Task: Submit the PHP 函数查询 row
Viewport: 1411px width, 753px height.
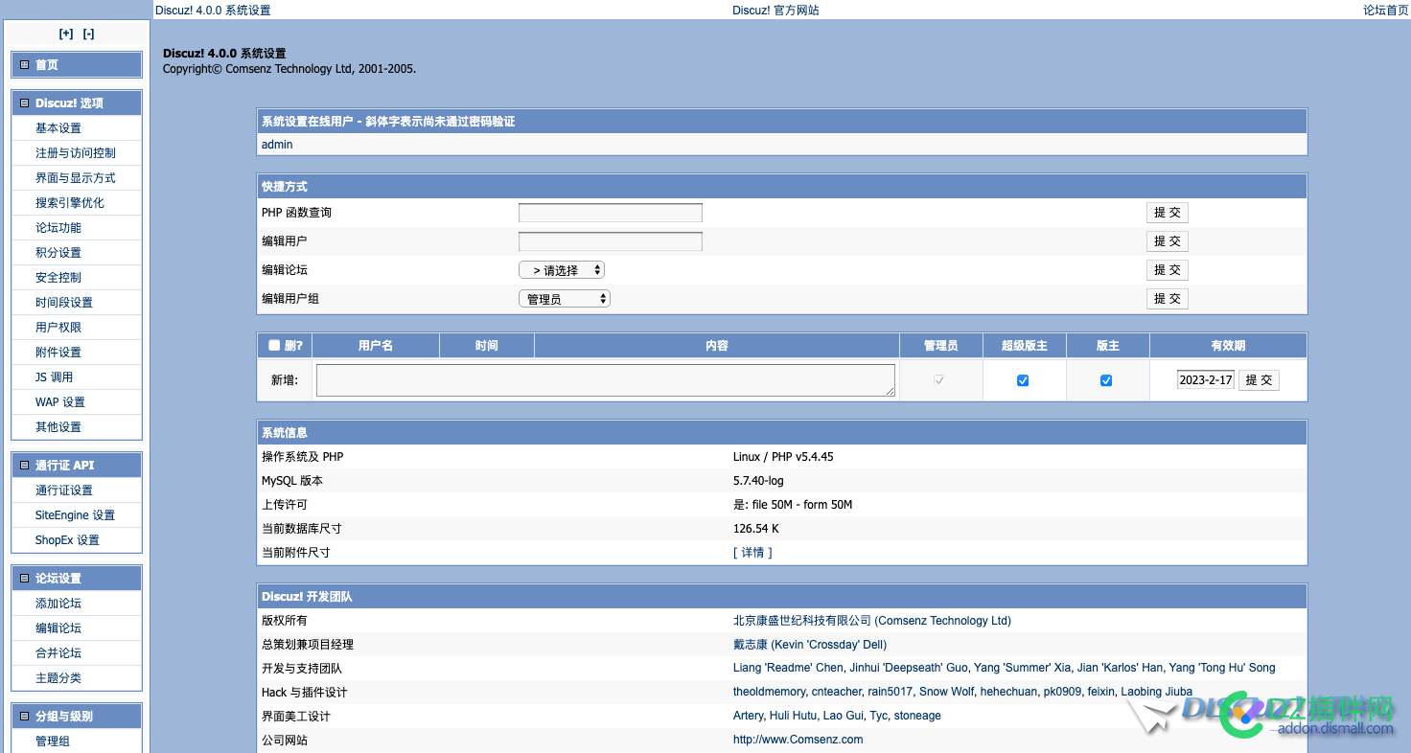Action: 1167,213
